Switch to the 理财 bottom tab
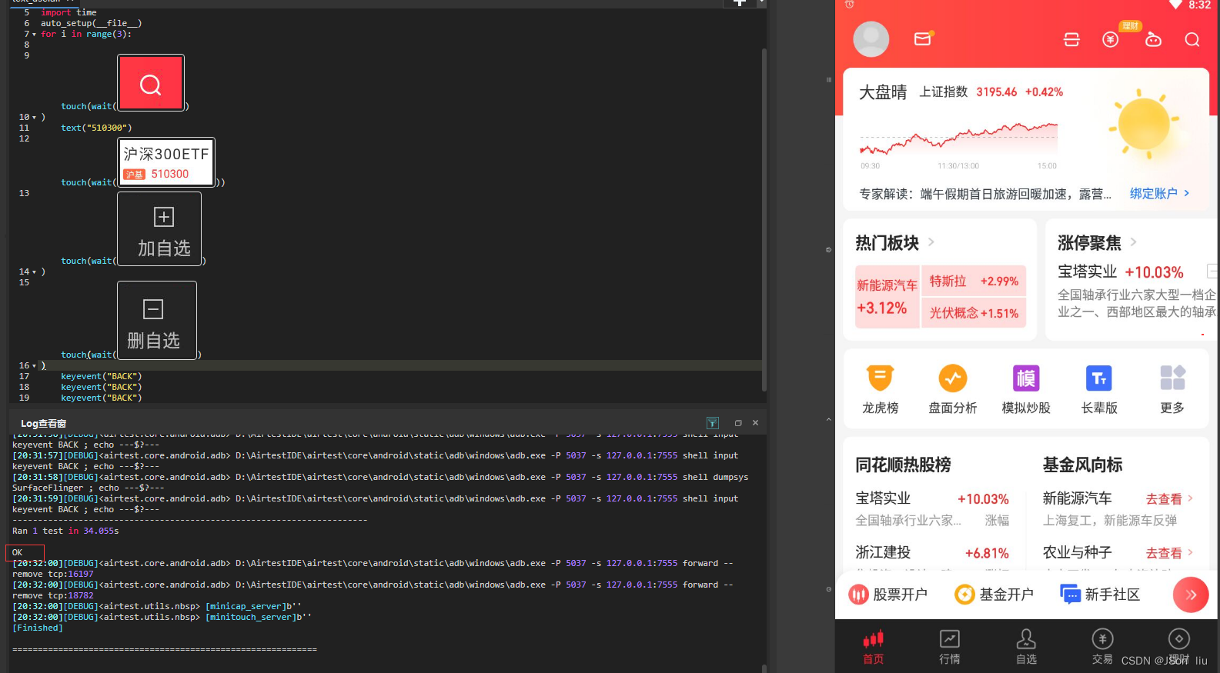 tap(1178, 648)
